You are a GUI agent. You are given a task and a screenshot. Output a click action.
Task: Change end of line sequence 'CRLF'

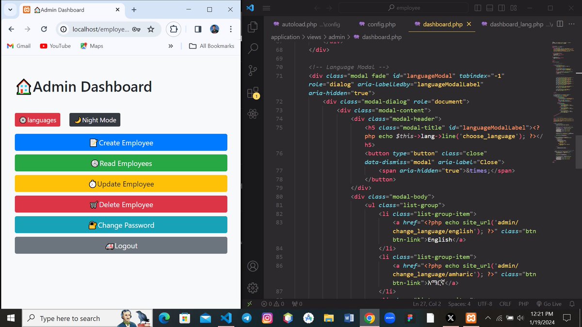pyautogui.click(x=505, y=304)
